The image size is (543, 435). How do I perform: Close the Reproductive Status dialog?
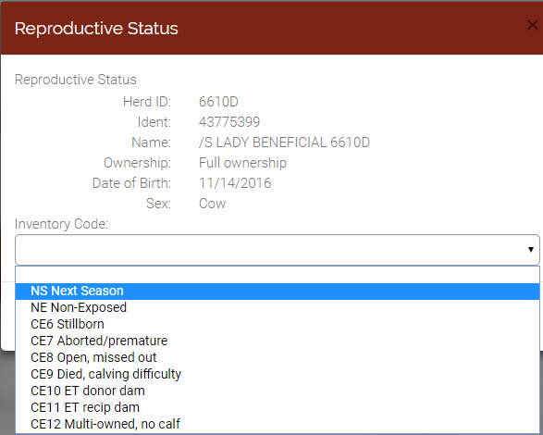click(x=532, y=25)
